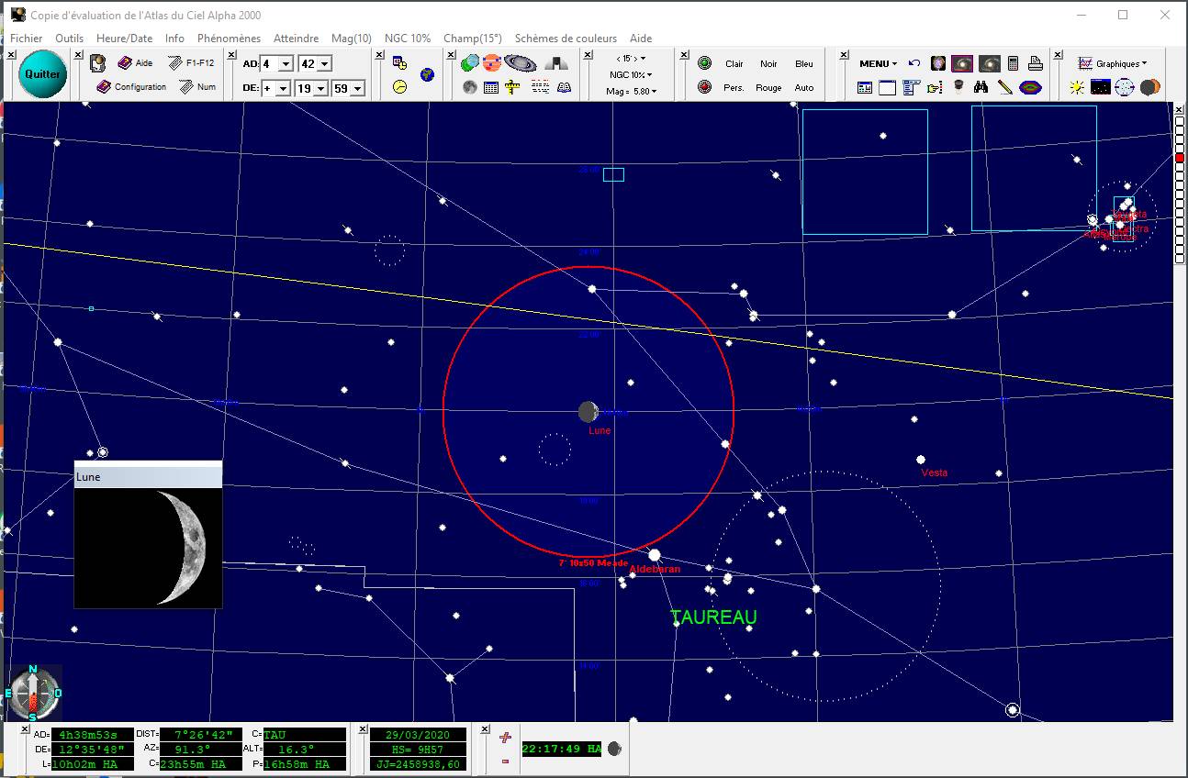Screen dimensions: 1188x778
Task: Click the observatory dome icon
Action: (556, 63)
